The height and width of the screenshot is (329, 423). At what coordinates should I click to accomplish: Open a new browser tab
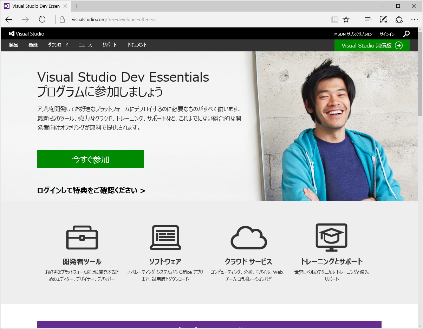pos(77,6)
